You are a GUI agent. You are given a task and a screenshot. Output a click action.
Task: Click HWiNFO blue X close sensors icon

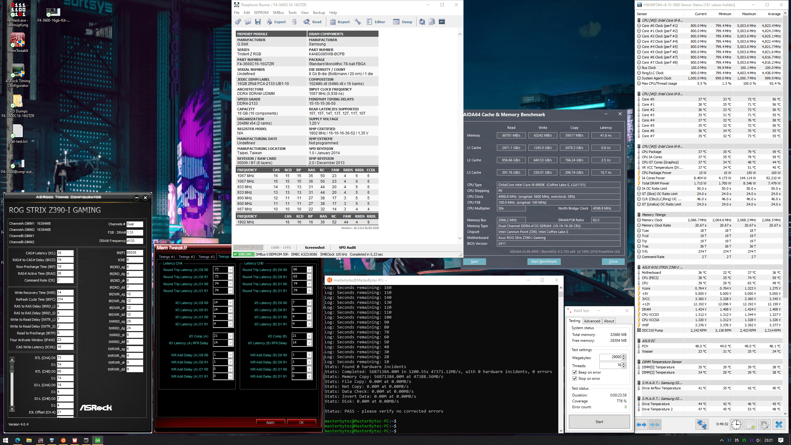pos(779,425)
